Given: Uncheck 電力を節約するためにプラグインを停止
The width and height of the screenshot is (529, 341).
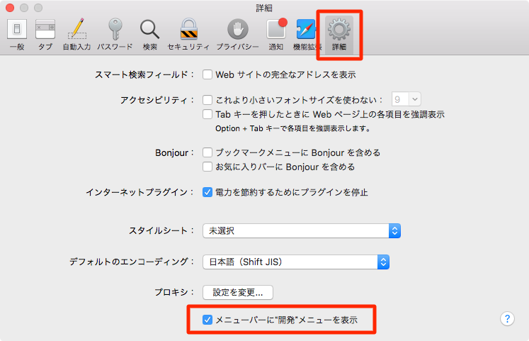Looking at the screenshot, I should click(x=207, y=192).
